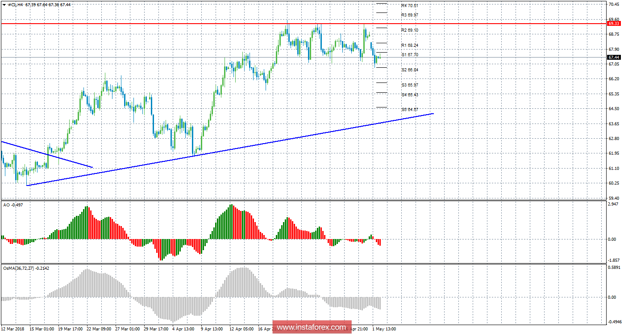
Task: Select the red horizontal resistance line
Action: coord(304,24)
